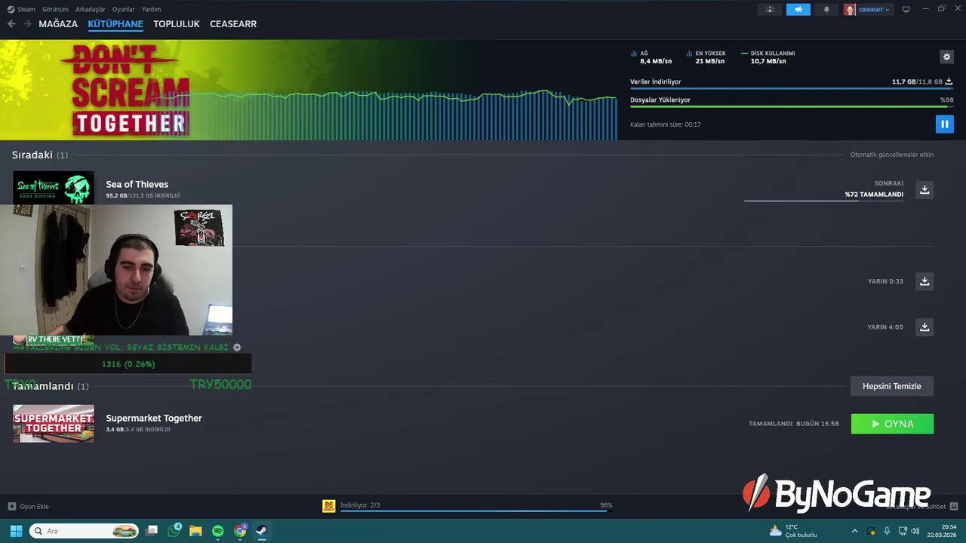Open the clock showing 20:34
The image size is (966, 543).
coord(942,531)
